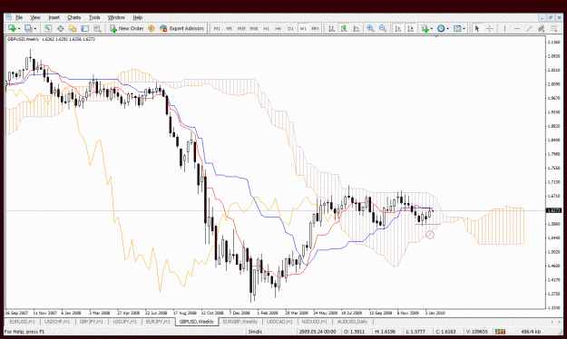This screenshot has height=339, width=567.
Task: Select the Fibonacci retracement tool
Action: (x=553, y=28)
